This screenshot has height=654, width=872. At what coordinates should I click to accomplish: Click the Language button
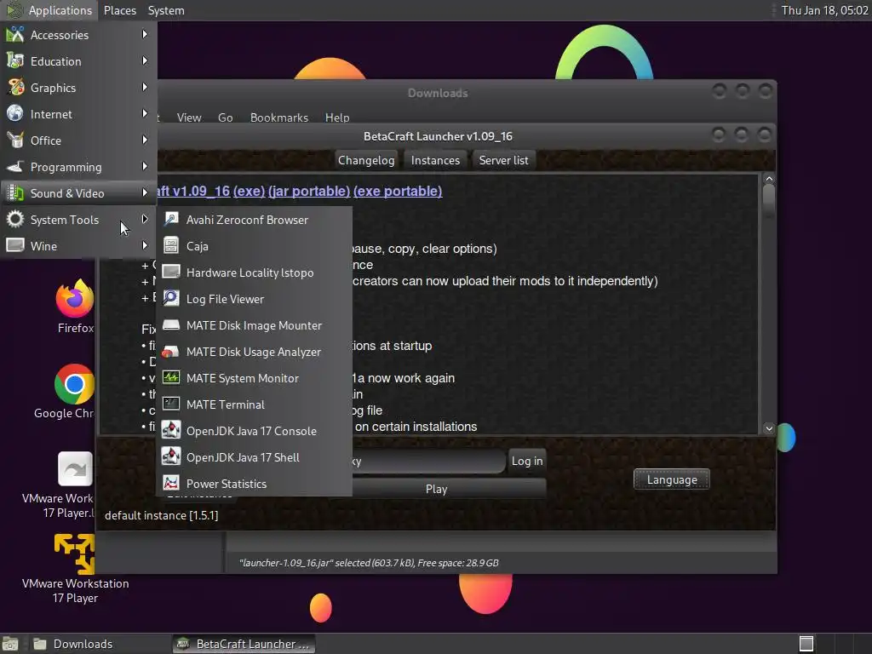[x=672, y=479]
